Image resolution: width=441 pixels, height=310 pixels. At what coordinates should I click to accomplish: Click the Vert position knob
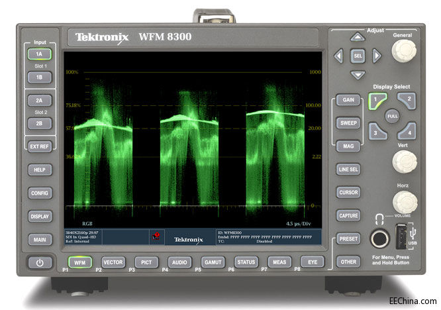405,162
